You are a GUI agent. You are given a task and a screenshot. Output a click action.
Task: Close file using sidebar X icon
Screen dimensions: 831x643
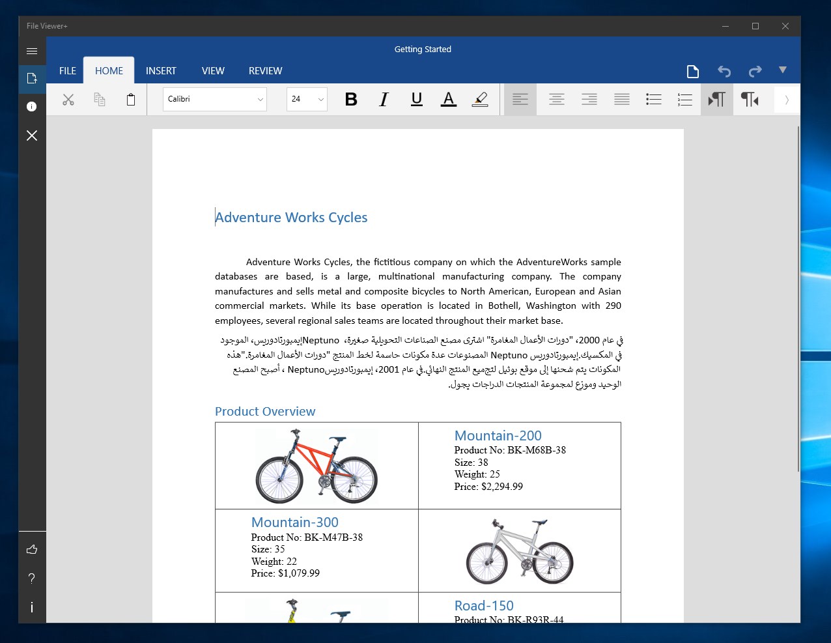[32, 135]
